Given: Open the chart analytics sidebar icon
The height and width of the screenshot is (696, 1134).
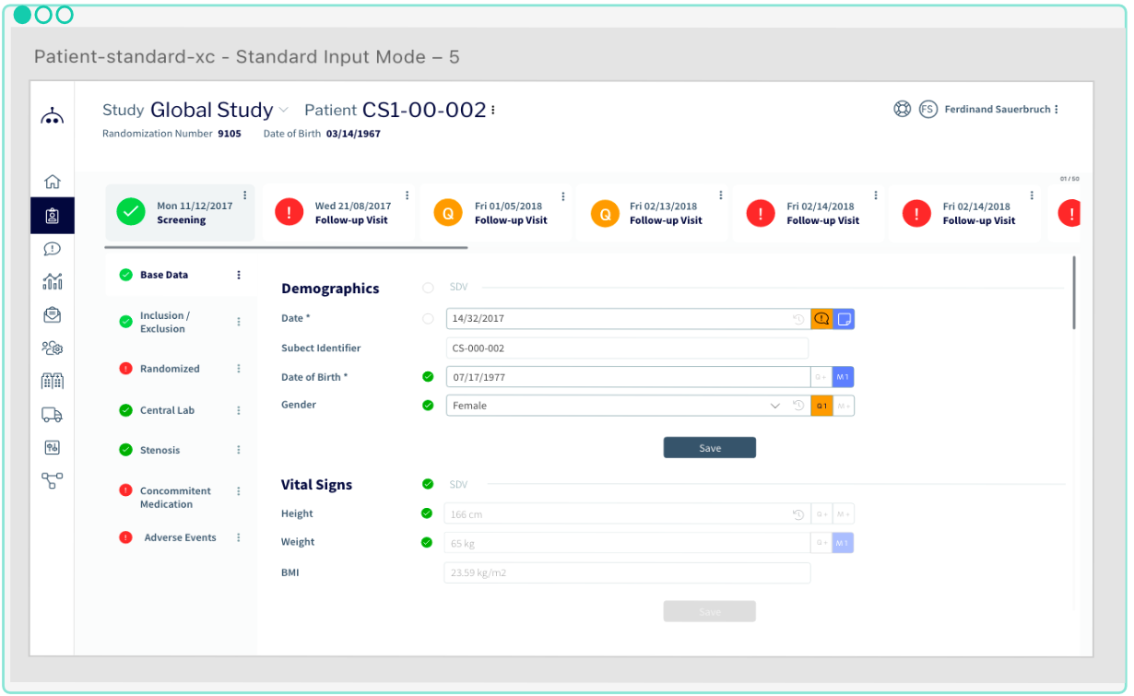Looking at the screenshot, I should coord(53,281).
